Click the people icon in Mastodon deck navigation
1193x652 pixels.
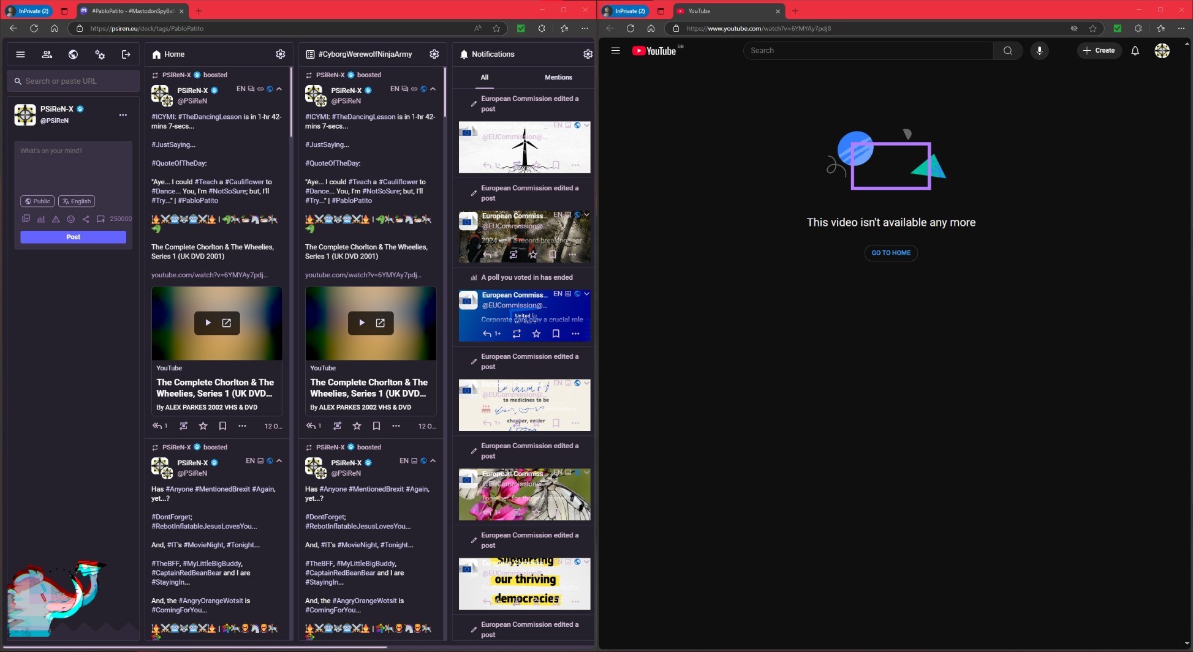pyautogui.click(x=47, y=54)
